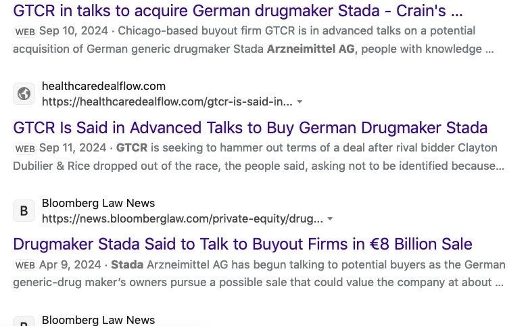This screenshot has width=526, height=326.
Task: Click the WEB badge beside Sep 11, 2024
Action: pos(25,149)
